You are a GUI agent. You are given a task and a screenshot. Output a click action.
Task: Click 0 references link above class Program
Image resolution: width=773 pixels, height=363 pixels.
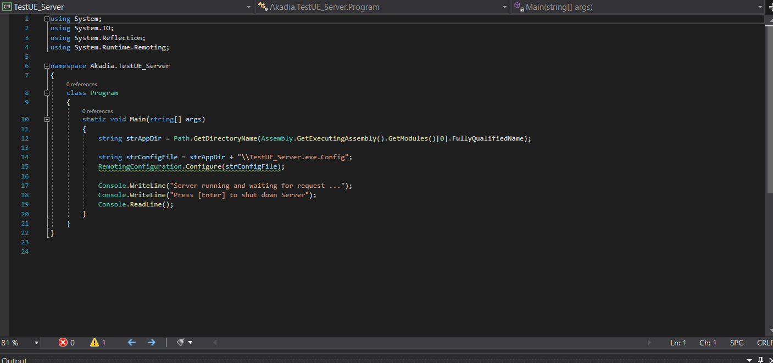coord(82,85)
